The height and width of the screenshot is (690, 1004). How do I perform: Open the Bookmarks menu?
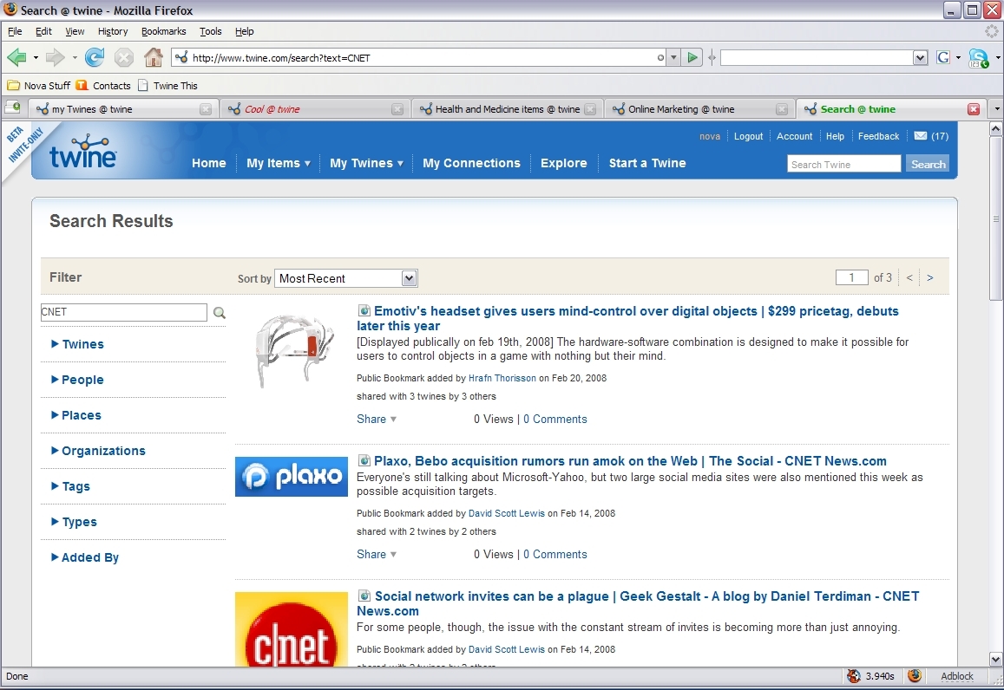tap(164, 31)
